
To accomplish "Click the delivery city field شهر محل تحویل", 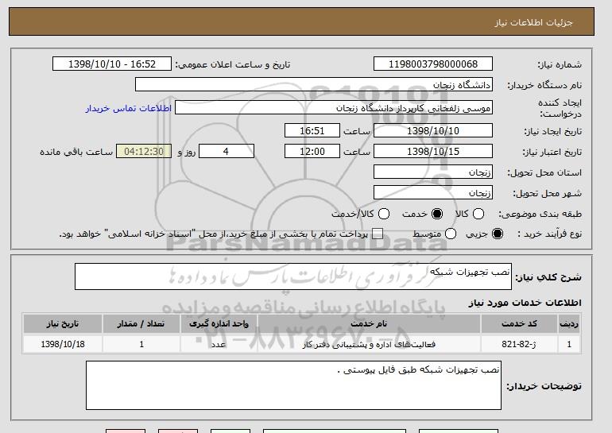I will [x=433, y=193].
